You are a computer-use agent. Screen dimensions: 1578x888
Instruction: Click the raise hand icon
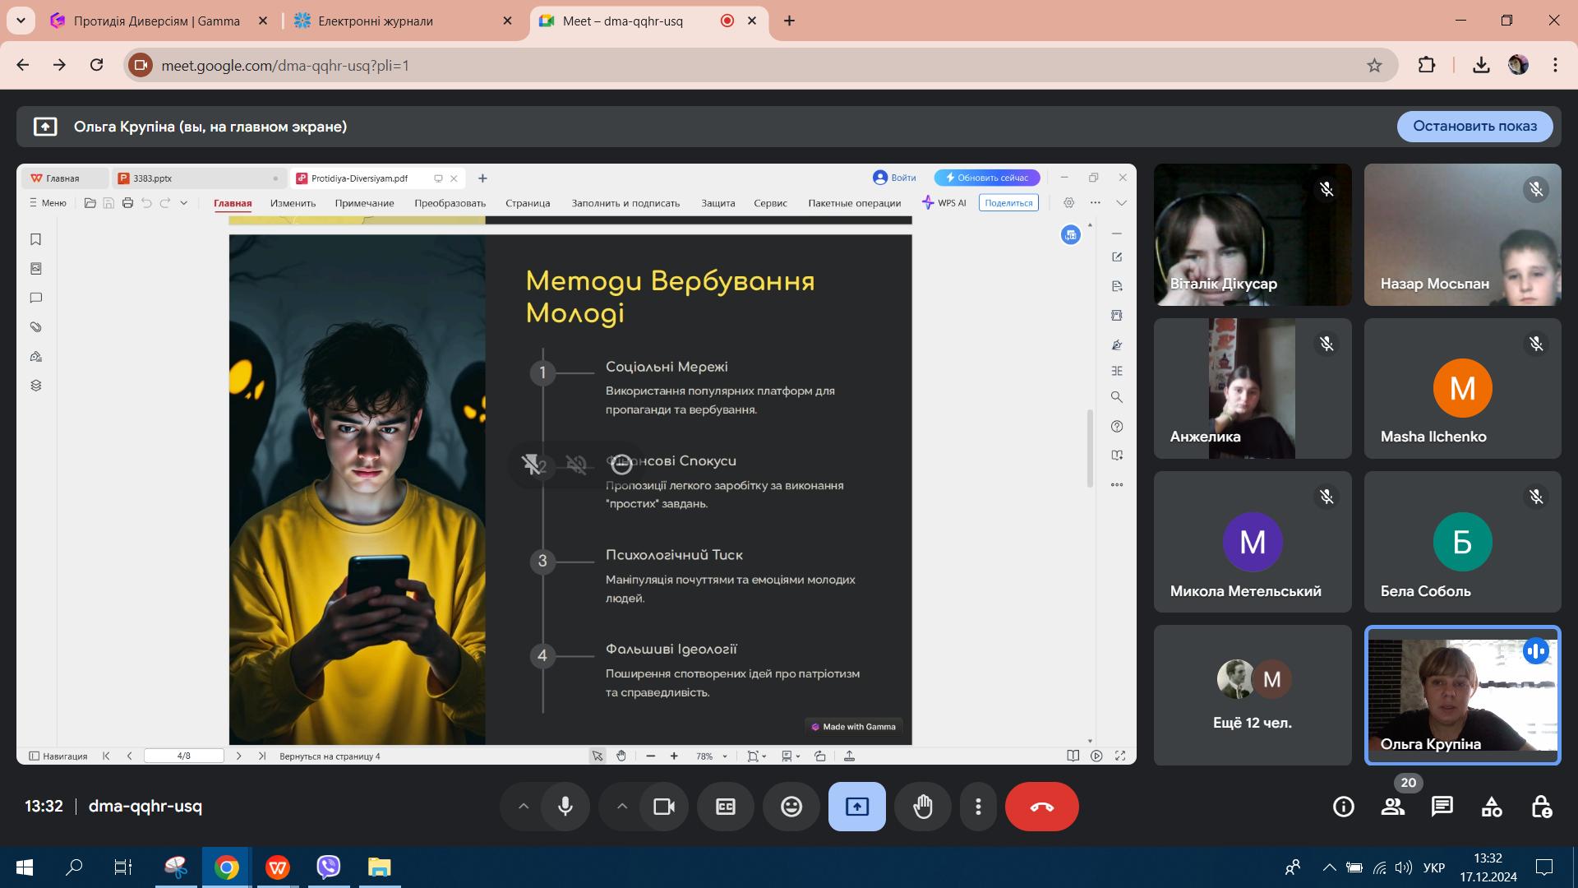pyautogui.click(x=922, y=807)
